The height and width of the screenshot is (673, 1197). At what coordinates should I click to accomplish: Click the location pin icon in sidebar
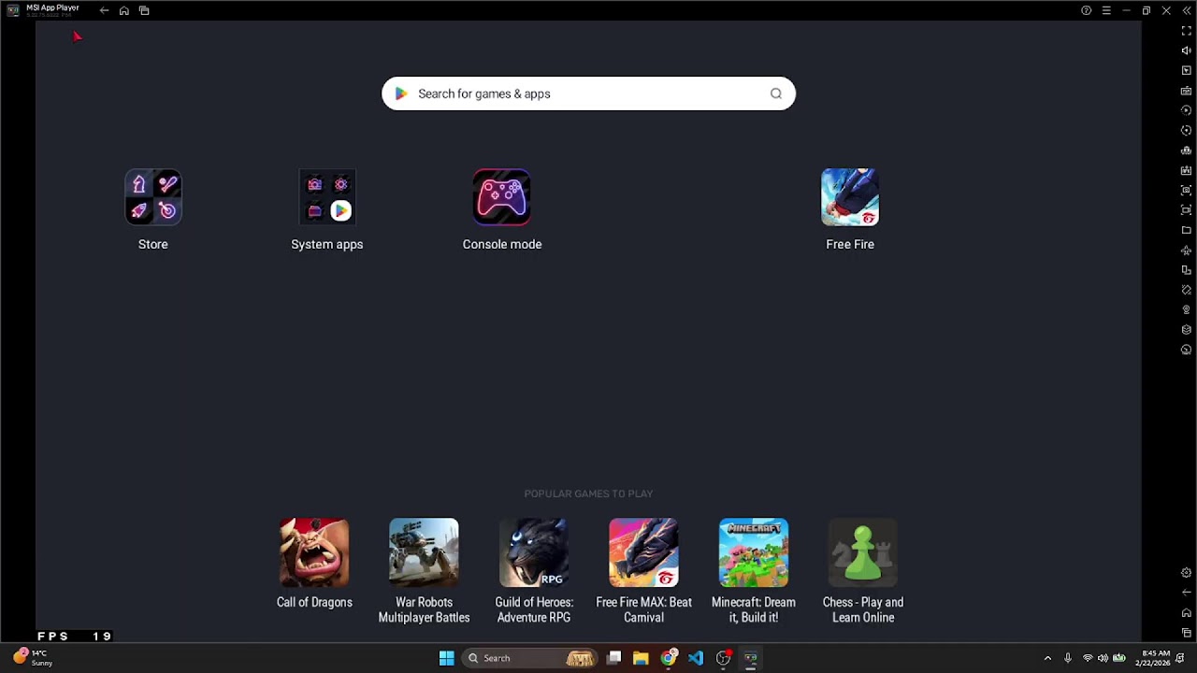[1187, 309]
